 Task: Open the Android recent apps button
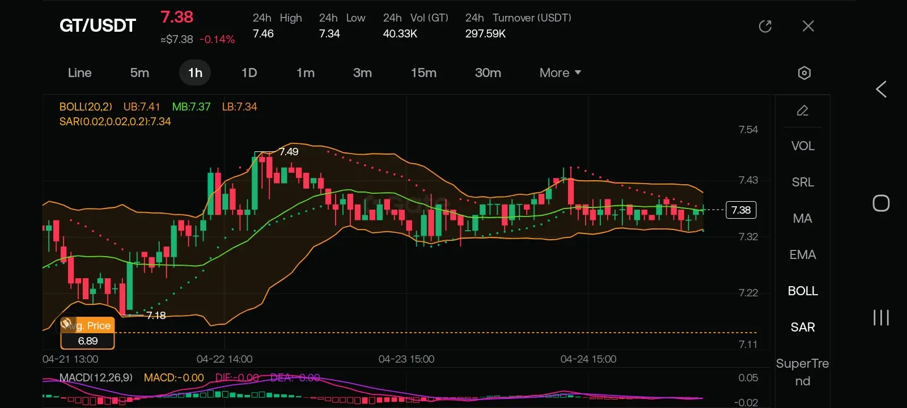coord(881,317)
